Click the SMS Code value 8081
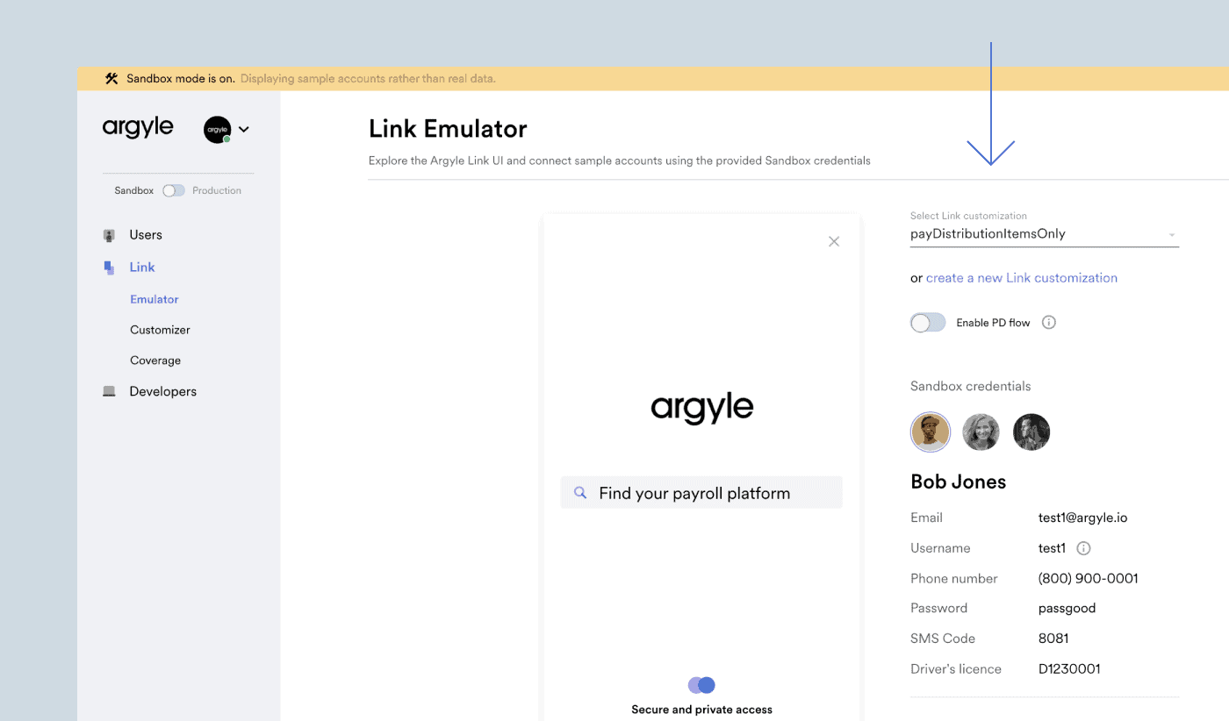This screenshot has height=721, width=1229. [x=1053, y=639]
